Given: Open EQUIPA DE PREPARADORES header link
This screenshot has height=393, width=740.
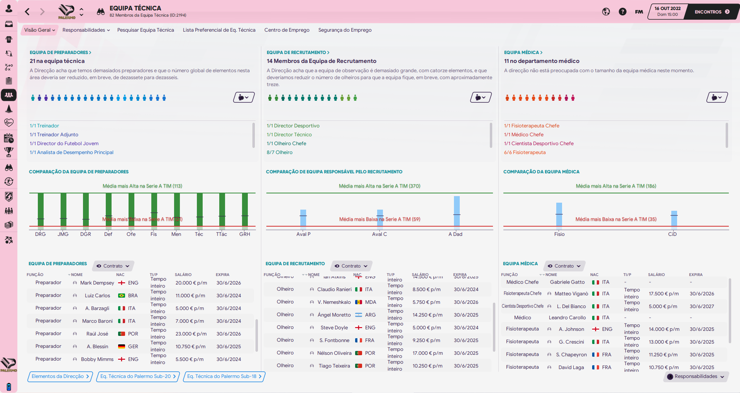Looking at the screenshot, I should point(60,53).
